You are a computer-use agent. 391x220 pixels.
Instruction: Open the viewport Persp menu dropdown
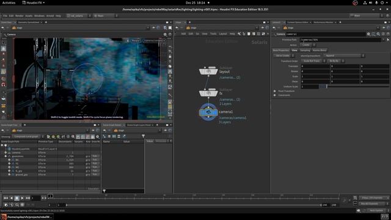136,41
